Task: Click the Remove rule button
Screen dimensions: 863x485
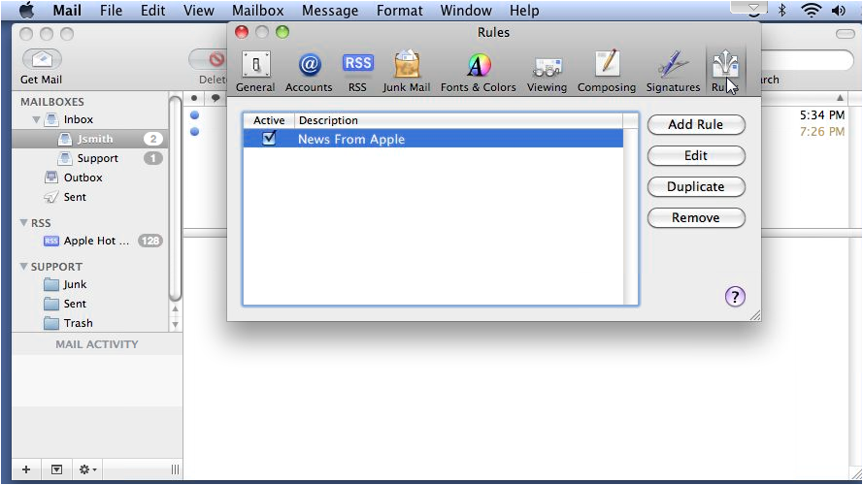Action: [696, 217]
